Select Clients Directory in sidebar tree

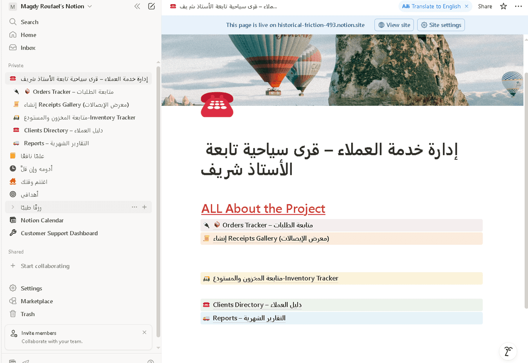pyautogui.click(x=63, y=130)
